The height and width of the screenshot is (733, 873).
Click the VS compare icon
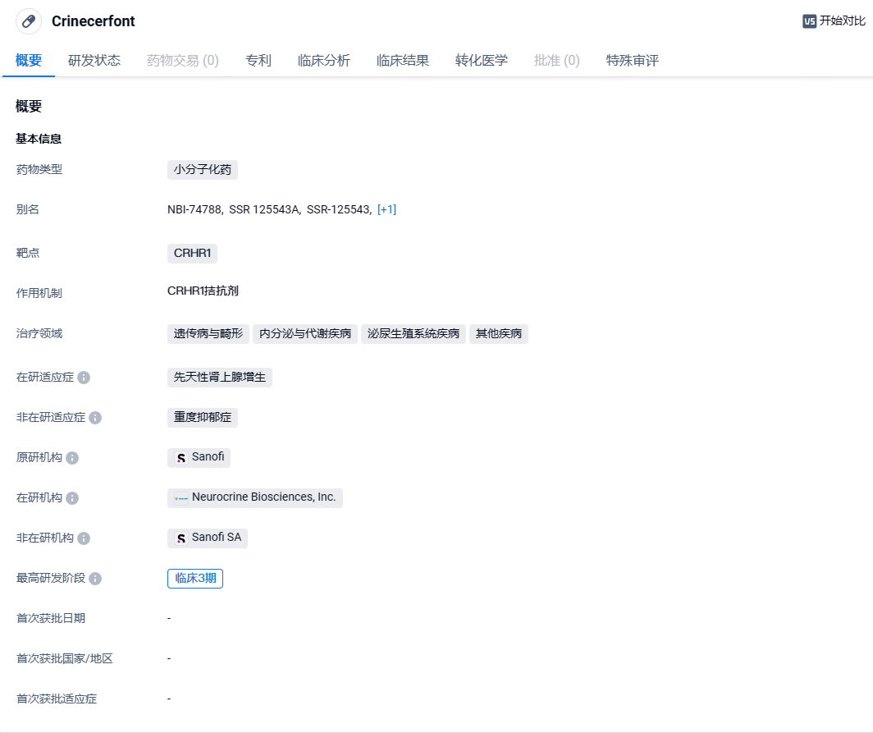click(x=809, y=21)
